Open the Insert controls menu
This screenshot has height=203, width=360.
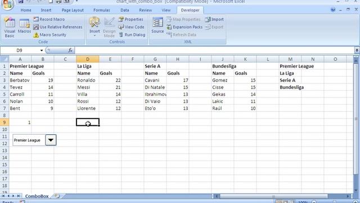coord(94,27)
